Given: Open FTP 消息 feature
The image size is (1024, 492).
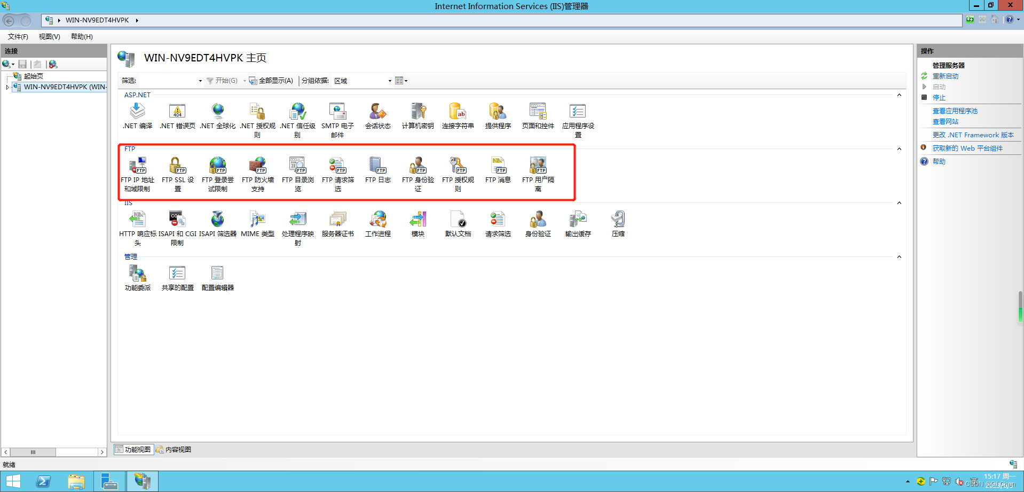Looking at the screenshot, I should tap(498, 170).
